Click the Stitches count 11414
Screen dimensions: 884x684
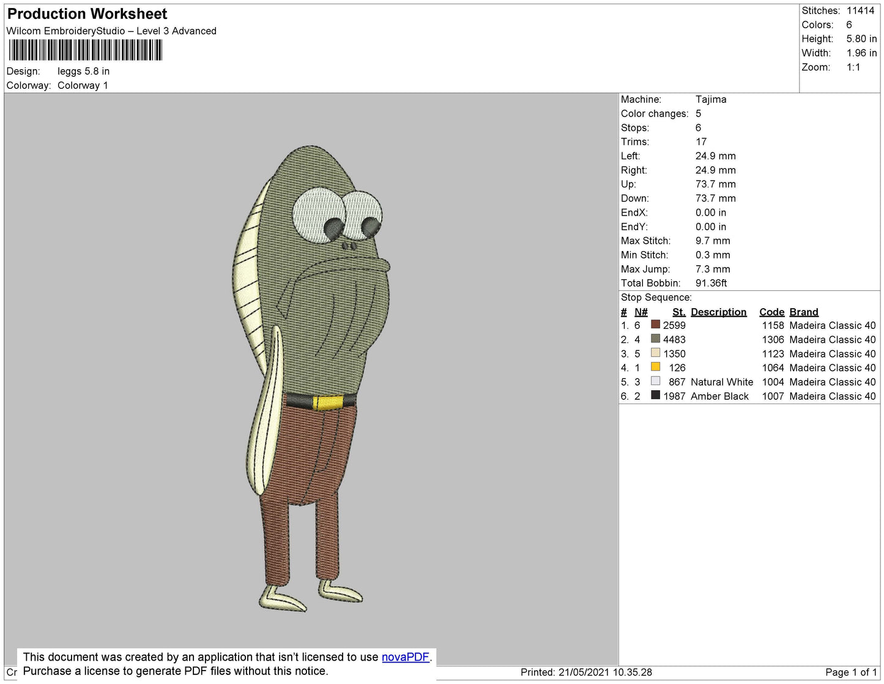point(861,10)
